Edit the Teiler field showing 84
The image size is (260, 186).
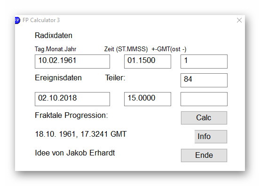tap(204, 80)
